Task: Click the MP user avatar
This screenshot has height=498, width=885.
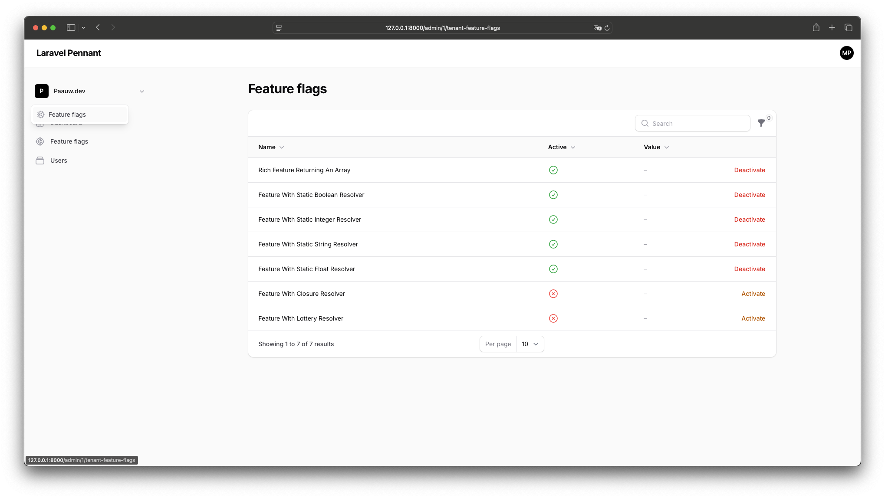Action: [846, 53]
